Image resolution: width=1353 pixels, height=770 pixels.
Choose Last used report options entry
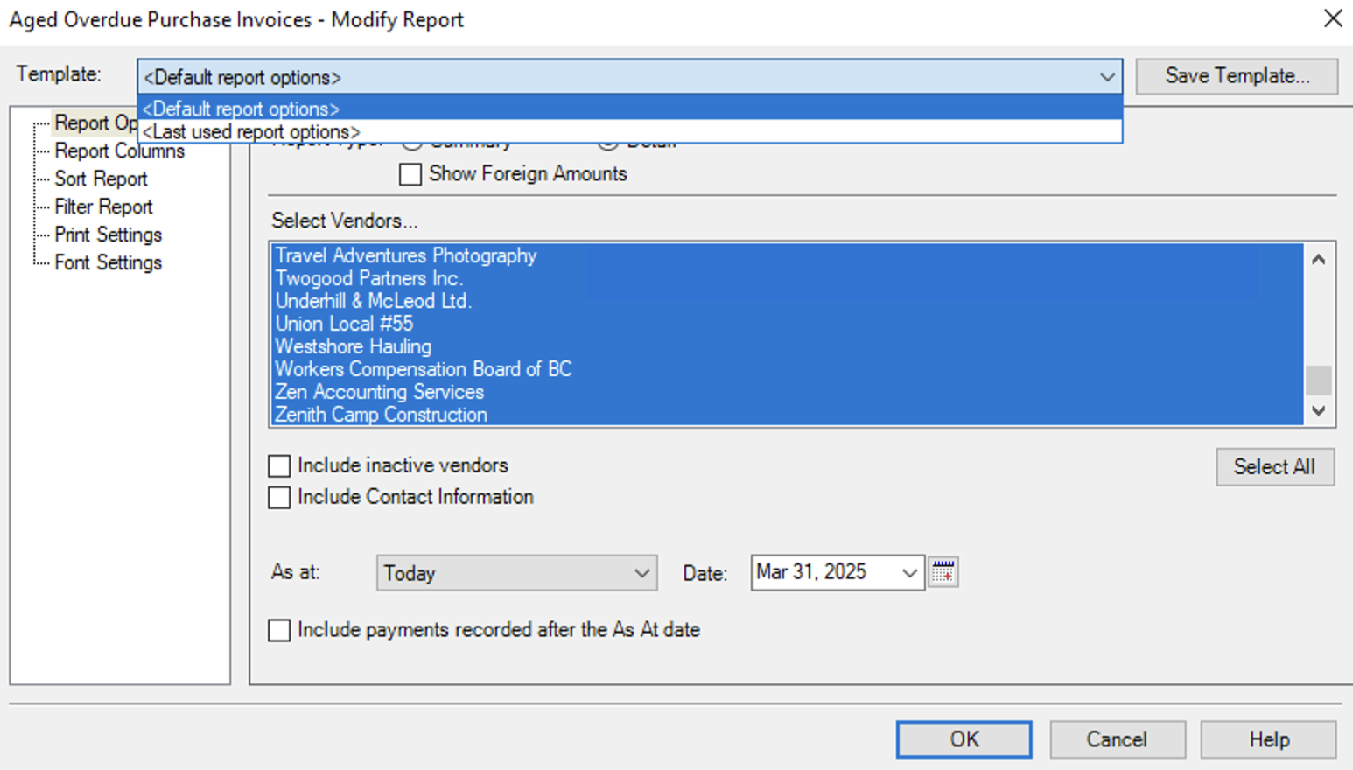[251, 132]
